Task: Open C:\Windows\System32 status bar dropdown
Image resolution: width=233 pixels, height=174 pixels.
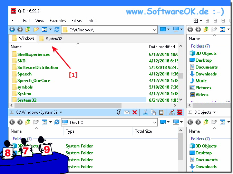Action: [61, 112]
